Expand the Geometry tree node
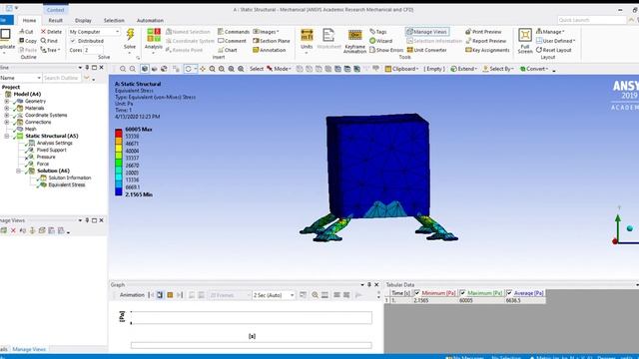 click(x=7, y=101)
